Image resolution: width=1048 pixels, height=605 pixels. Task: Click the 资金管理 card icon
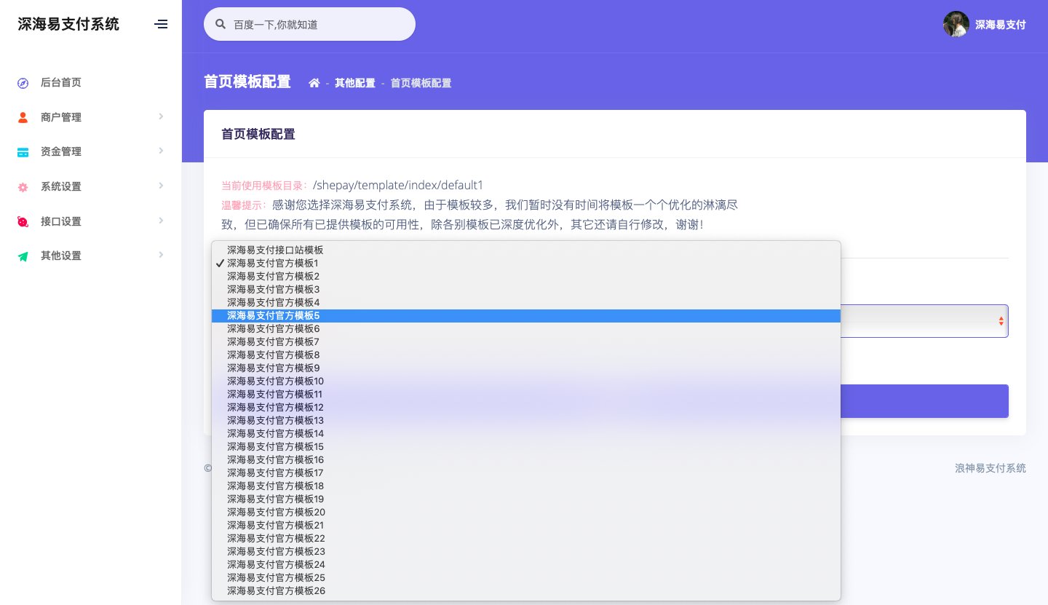(23, 152)
